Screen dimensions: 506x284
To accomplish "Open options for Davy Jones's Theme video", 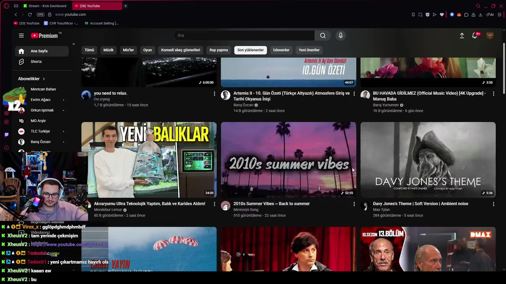I will pyautogui.click(x=493, y=204).
